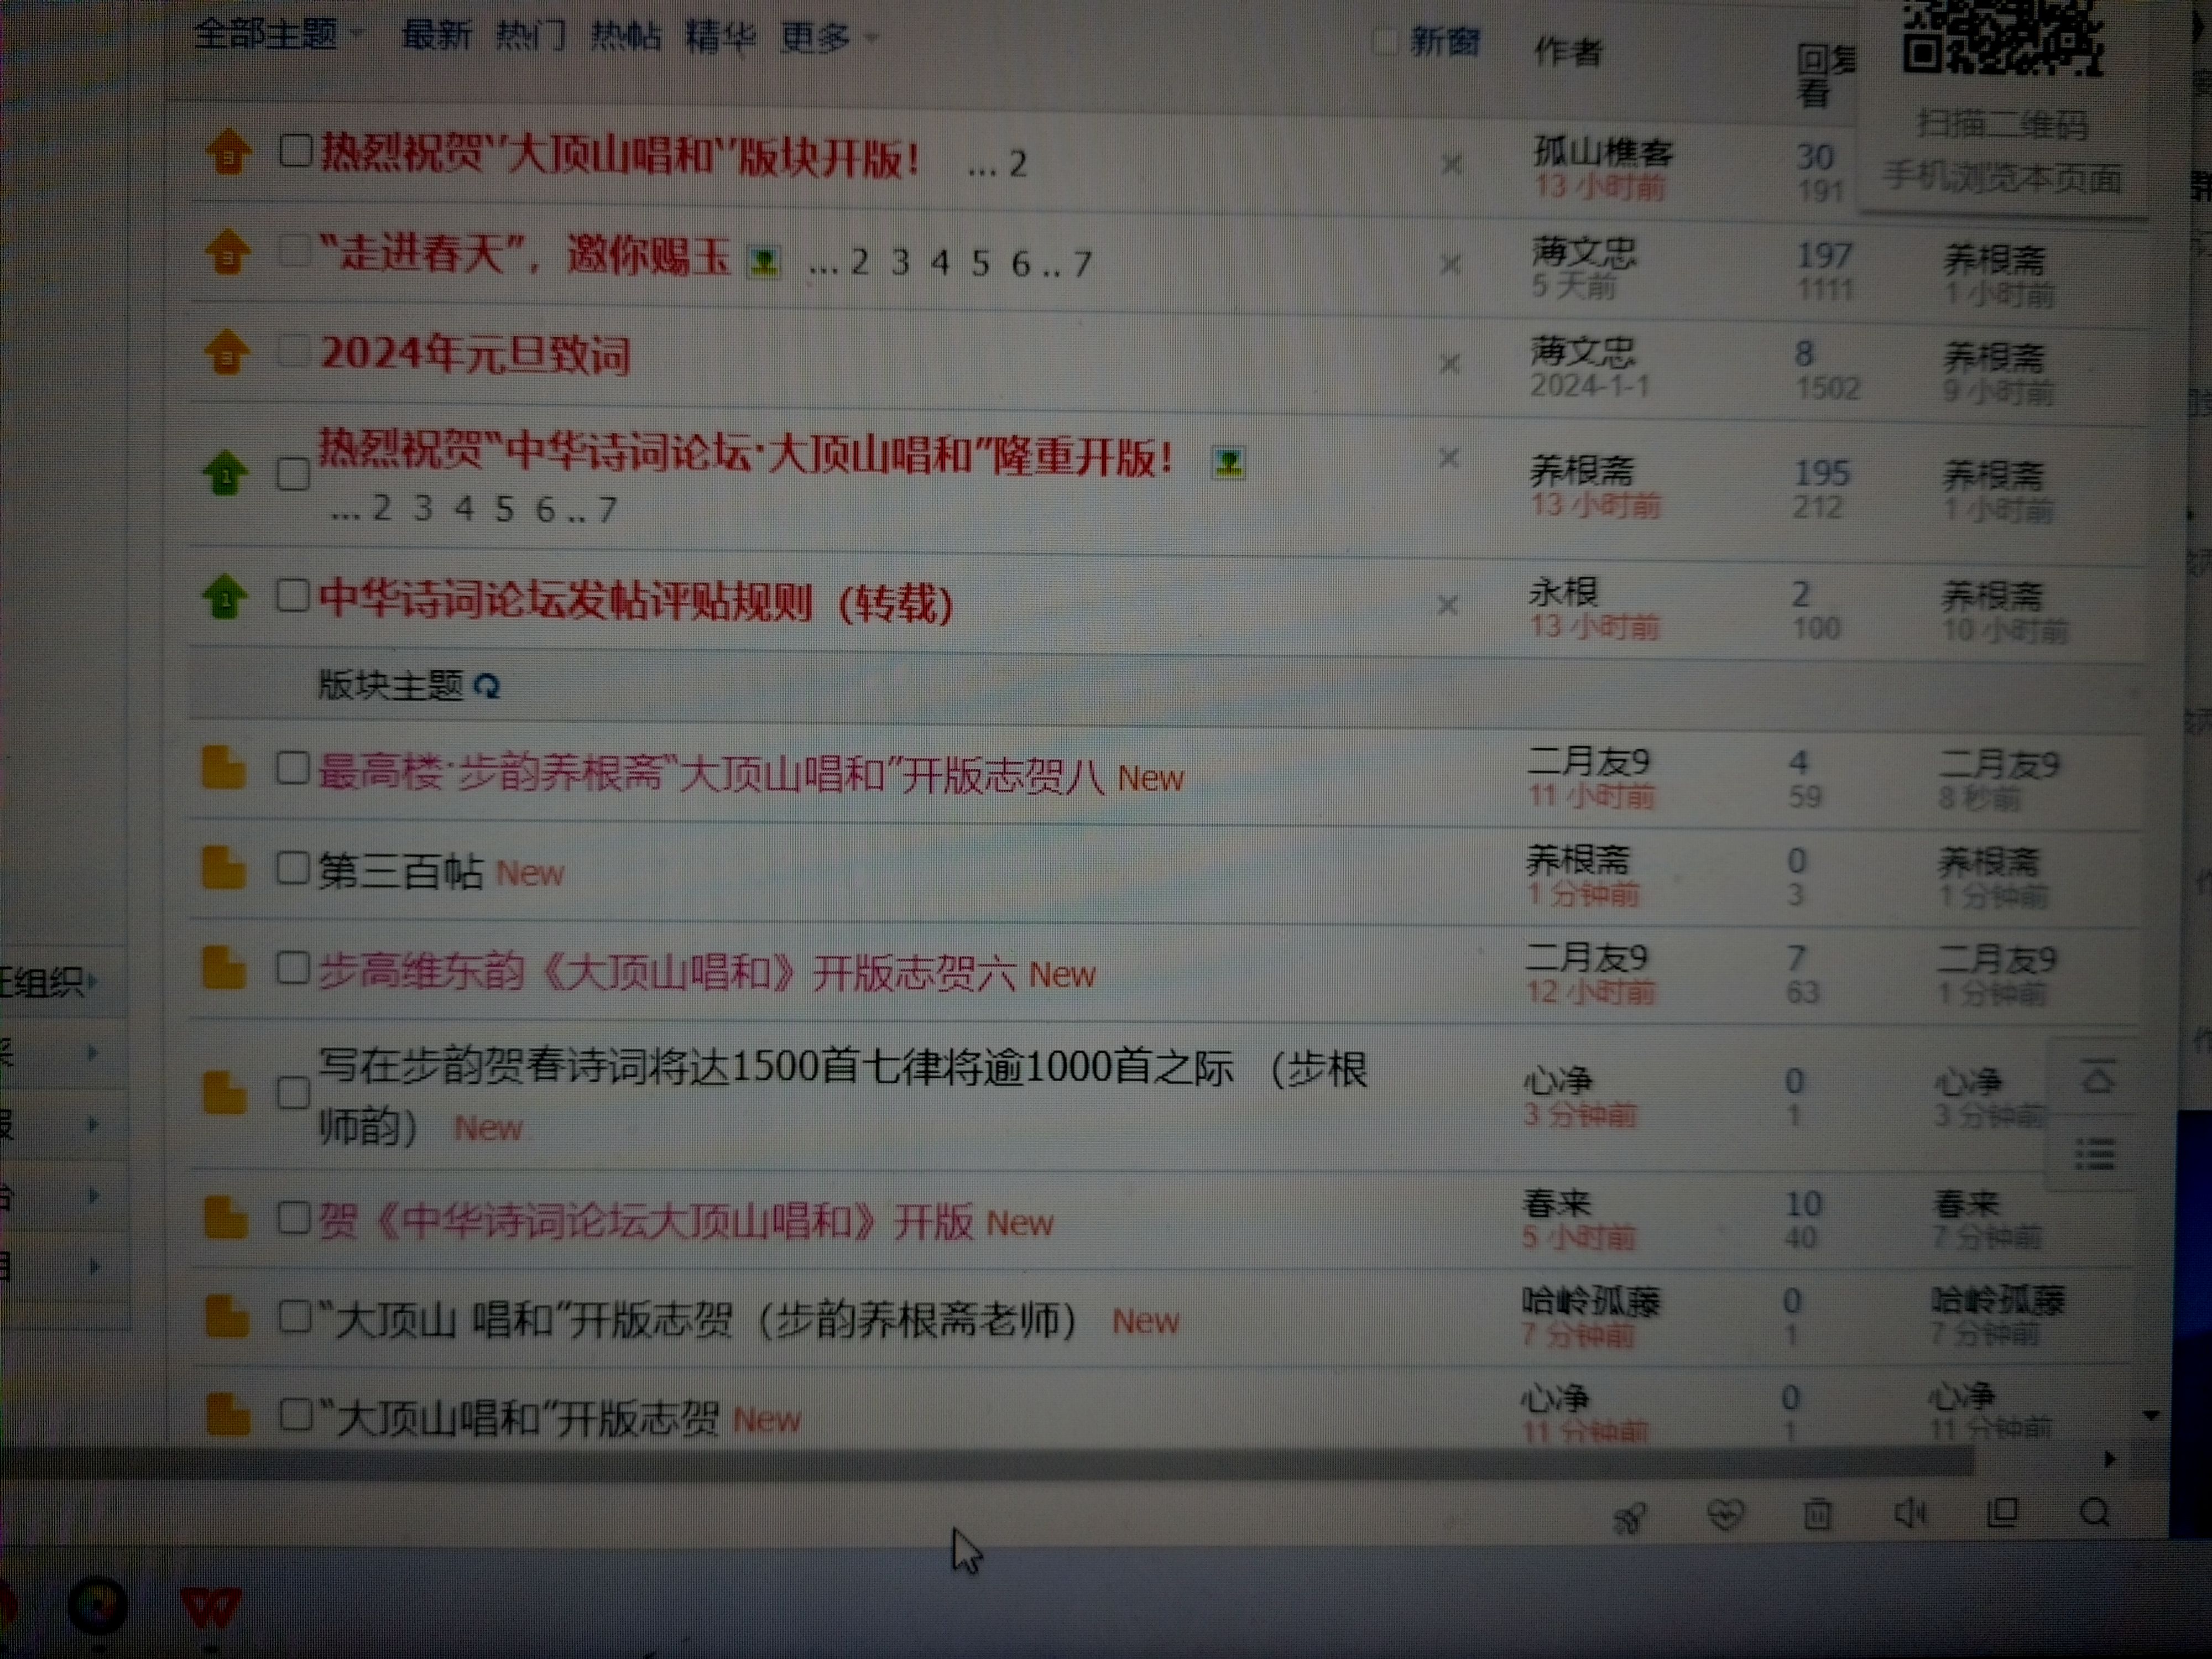The height and width of the screenshot is (1659, 2212).
Task: Click the horizontal scrollbar right arrow
Action: (2109, 1459)
